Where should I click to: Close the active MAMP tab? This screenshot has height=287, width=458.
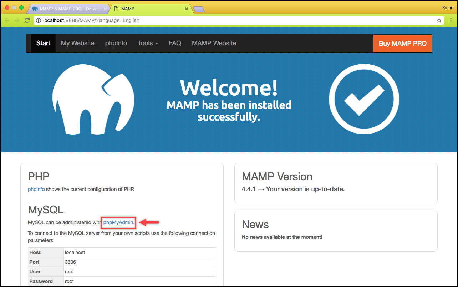[186, 9]
